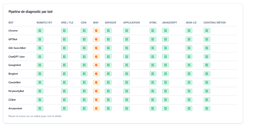Click the ClaudeBot row's JAVASCRIPT status icon

165,82
